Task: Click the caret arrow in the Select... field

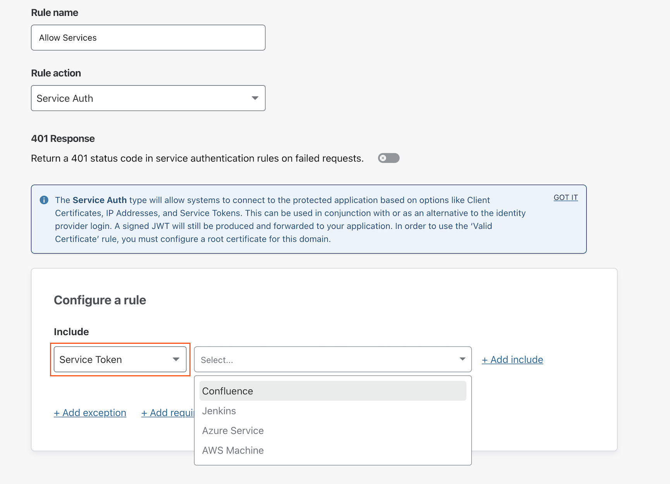Action: tap(462, 359)
